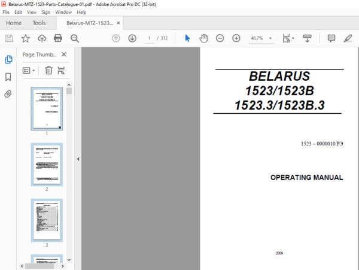The width and height of the screenshot is (359, 270).
Task: Click the 1523 – 0000010 РЭ code text
Action: (x=322, y=144)
